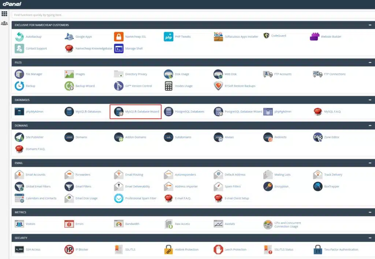Open the PostgreSQL Databases icon
This screenshot has width=375, height=259.
(x=168, y=112)
